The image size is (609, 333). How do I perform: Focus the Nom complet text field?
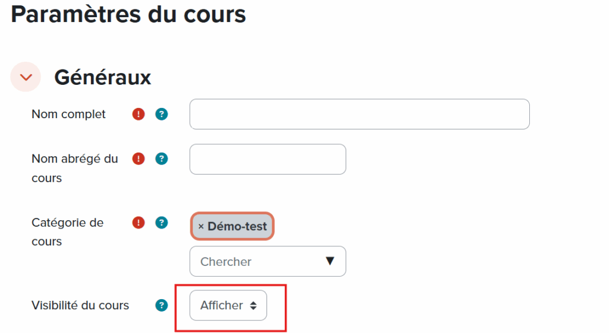point(359,114)
